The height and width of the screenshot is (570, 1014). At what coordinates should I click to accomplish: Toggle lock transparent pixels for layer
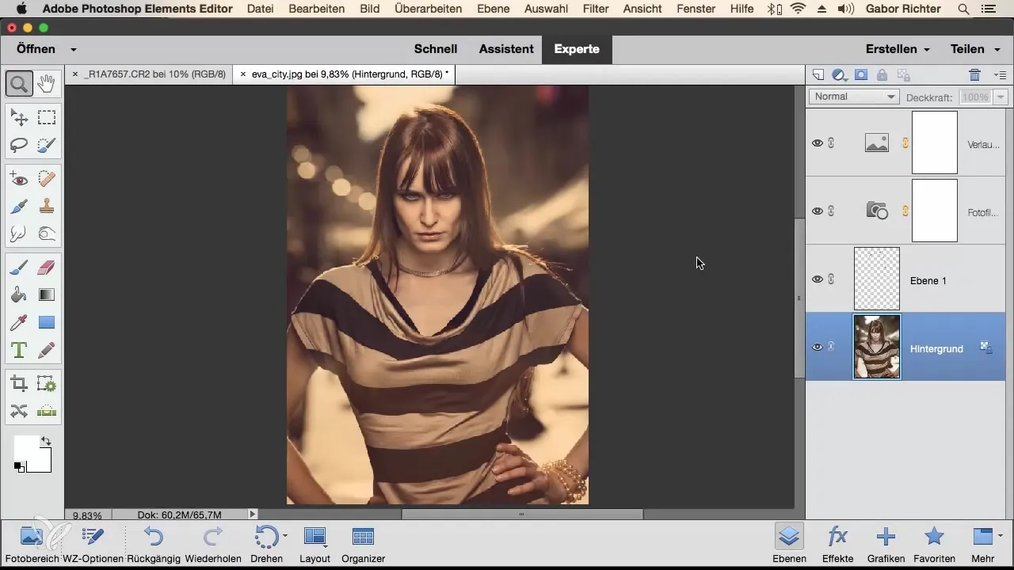903,75
